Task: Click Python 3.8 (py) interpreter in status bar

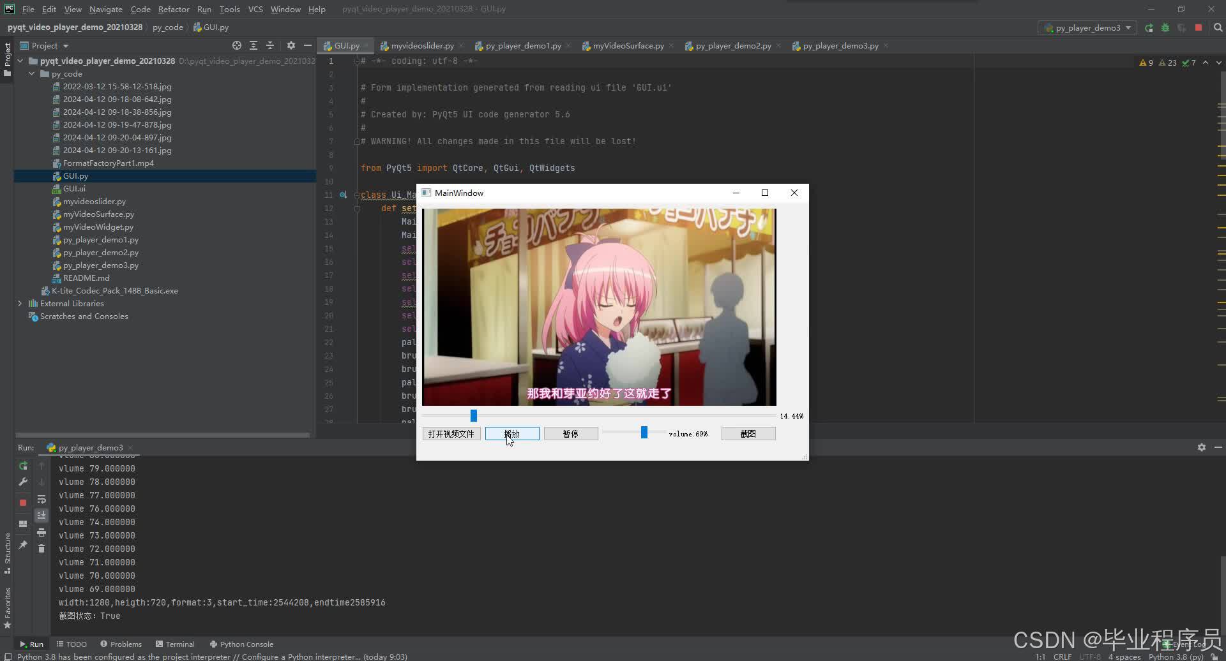Action: click(x=1176, y=657)
